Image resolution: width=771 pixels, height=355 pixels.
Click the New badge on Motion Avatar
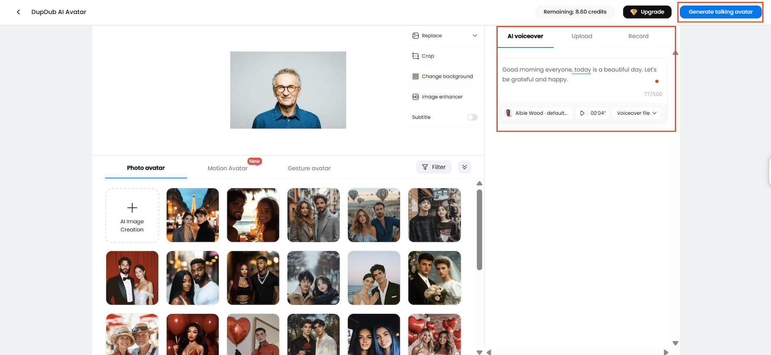255,161
